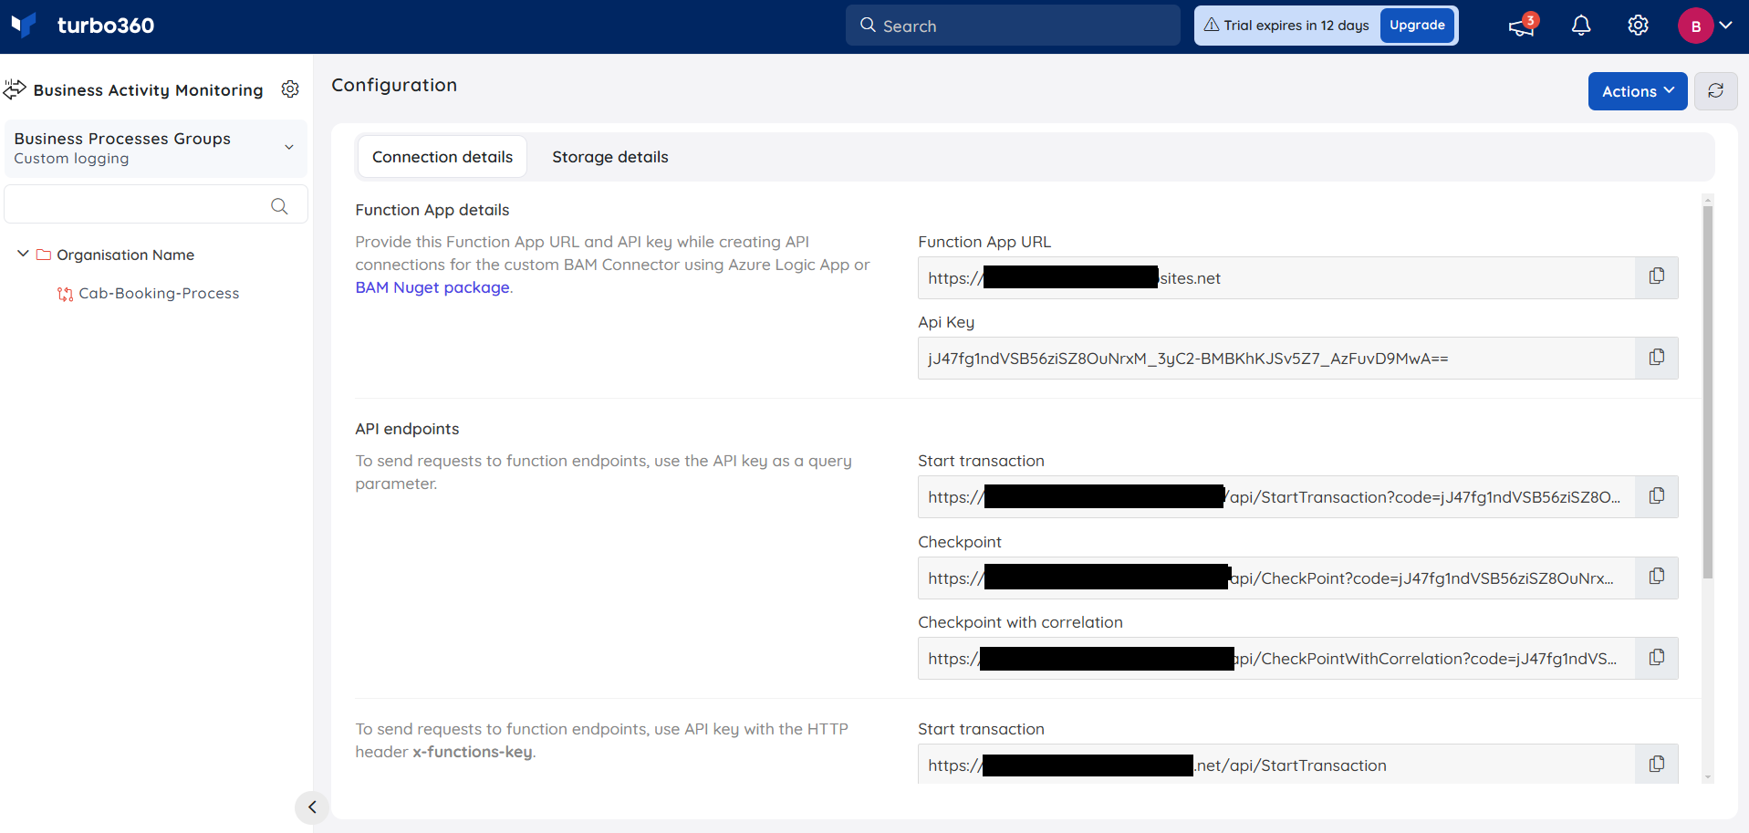Open the notifications bell
The height and width of the screenshot is (833, 1749).
(x=1581, y=26)
